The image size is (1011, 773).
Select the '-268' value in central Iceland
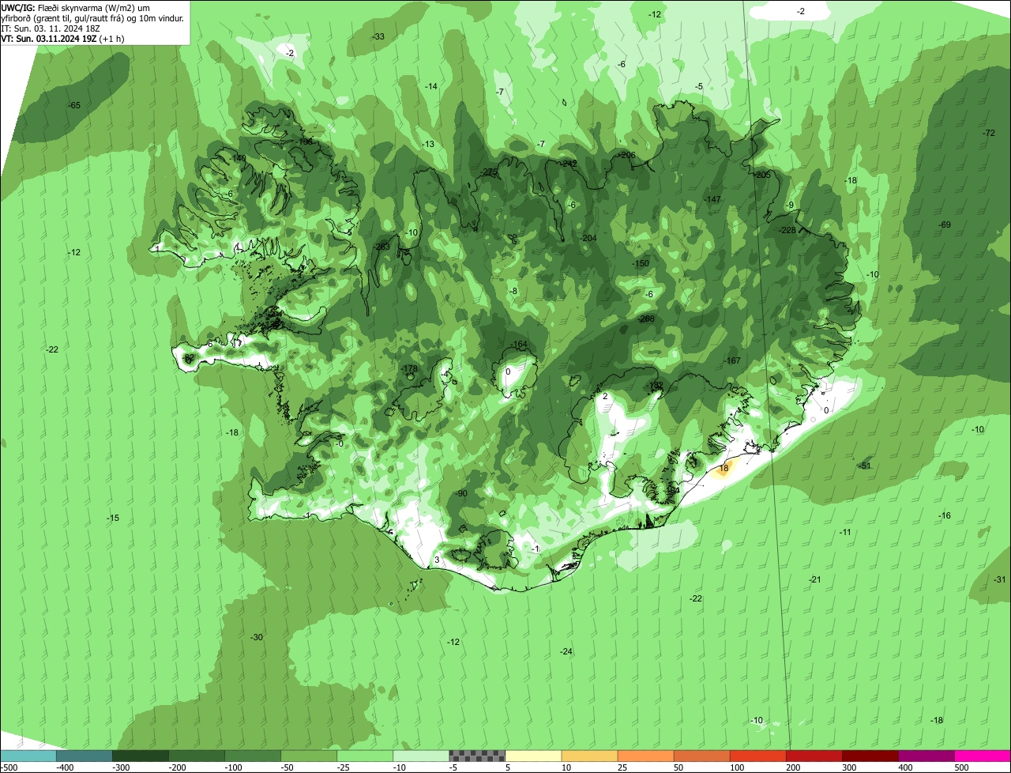646,319
